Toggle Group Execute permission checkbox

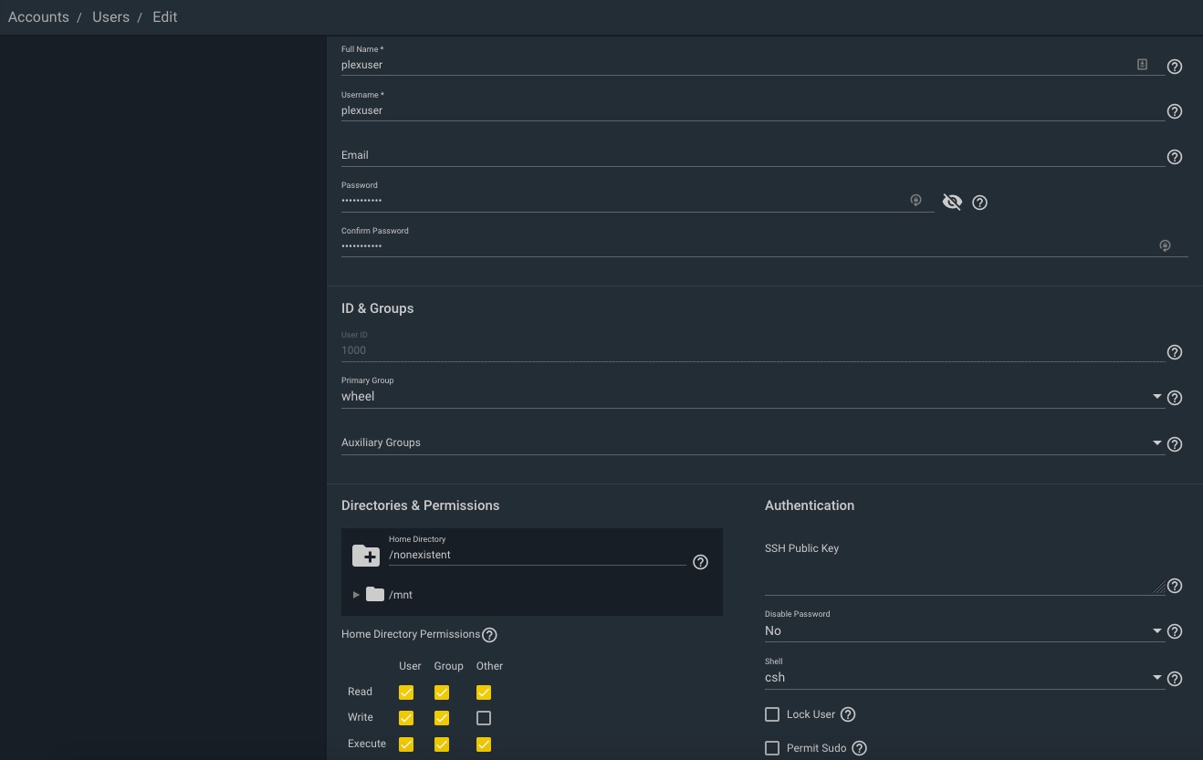[442, 744]
